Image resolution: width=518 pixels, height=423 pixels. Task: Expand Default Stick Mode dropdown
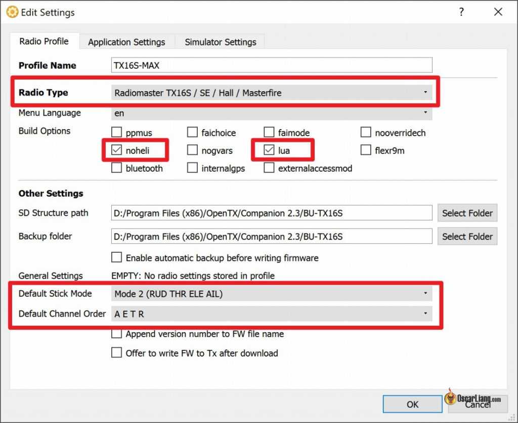[x=272, y=293]
